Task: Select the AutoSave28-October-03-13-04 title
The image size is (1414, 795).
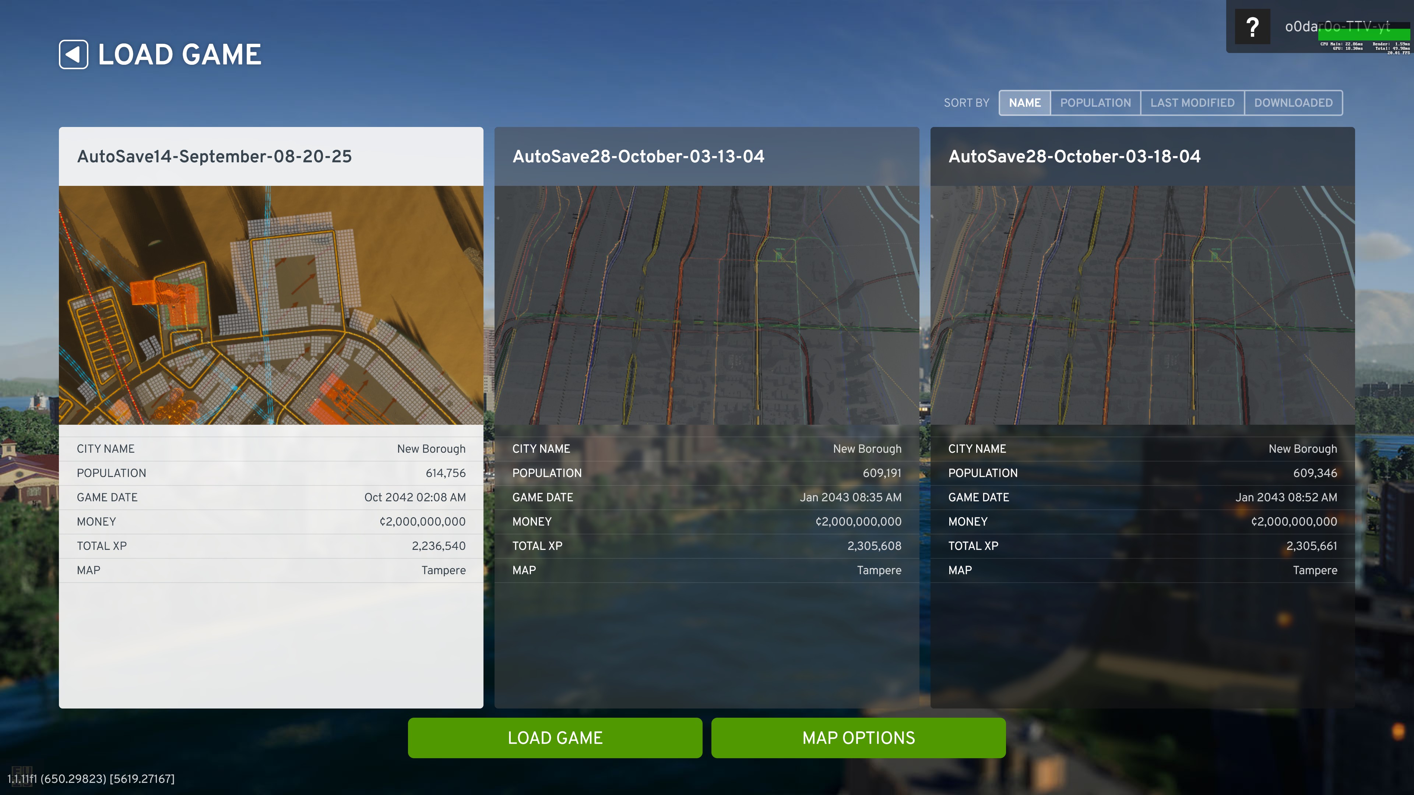Action: (638, 156)
